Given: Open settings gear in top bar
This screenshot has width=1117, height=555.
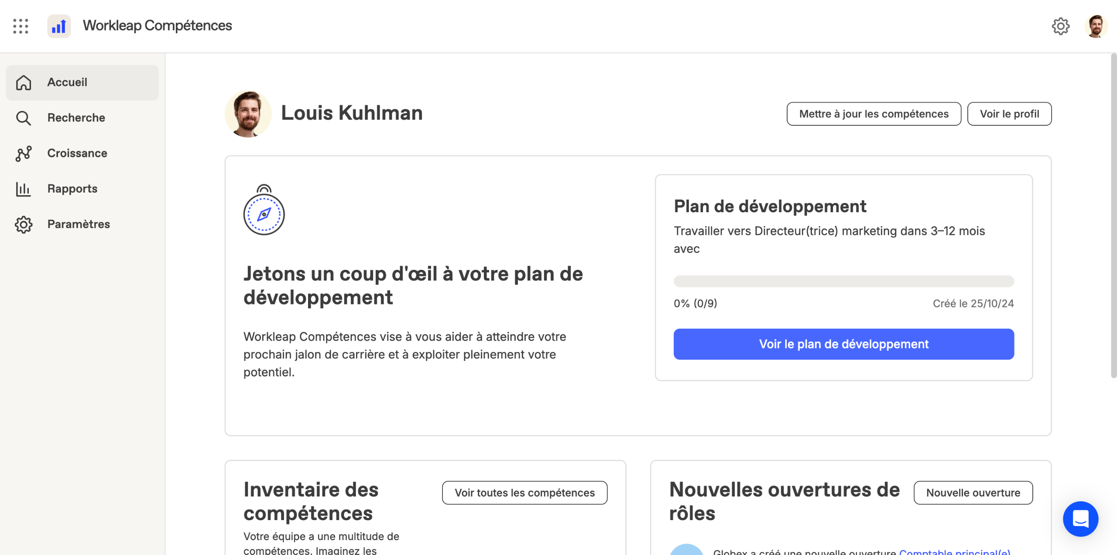Looking at the screenshot, I should [1060, 26].
